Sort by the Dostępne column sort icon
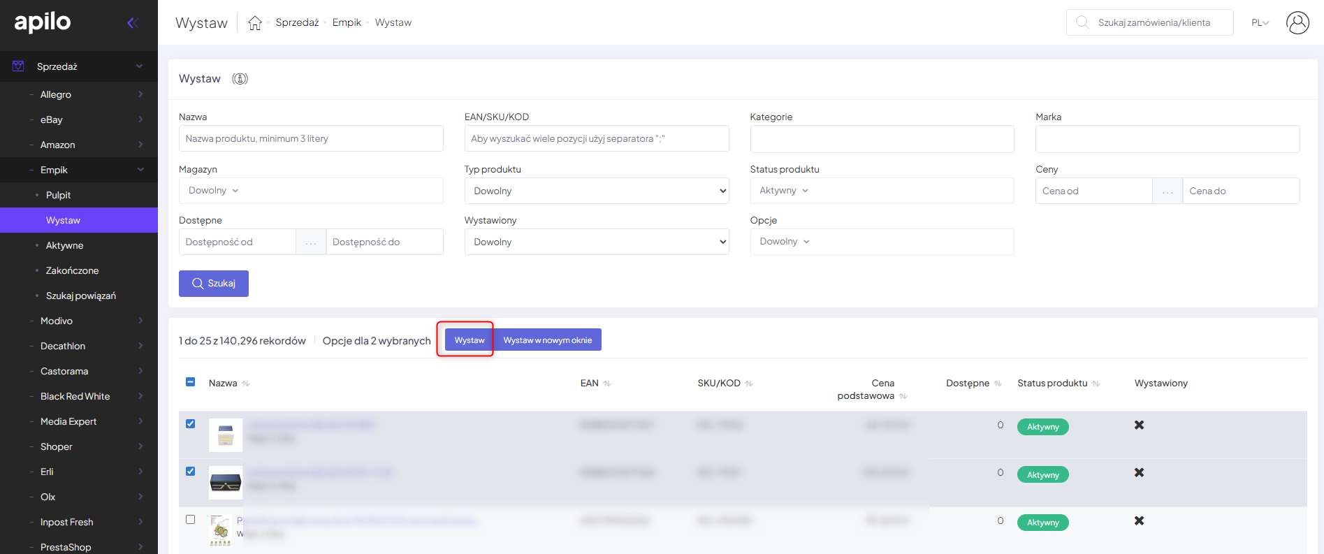Viewport: 1324px width, 554px height. pyautogui.click(x=998, y=384)
